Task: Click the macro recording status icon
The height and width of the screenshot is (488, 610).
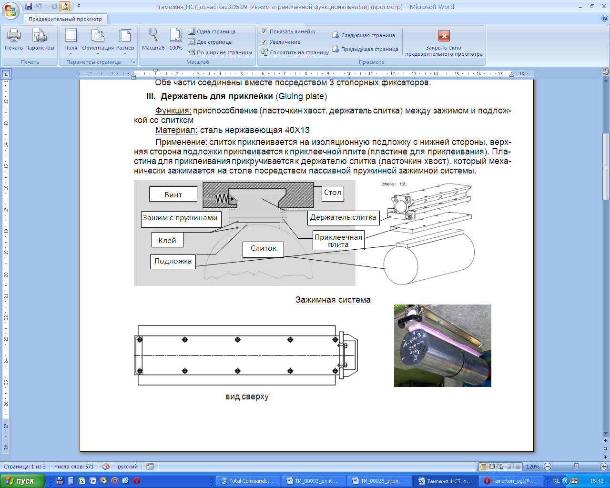Action: (150, 467)
